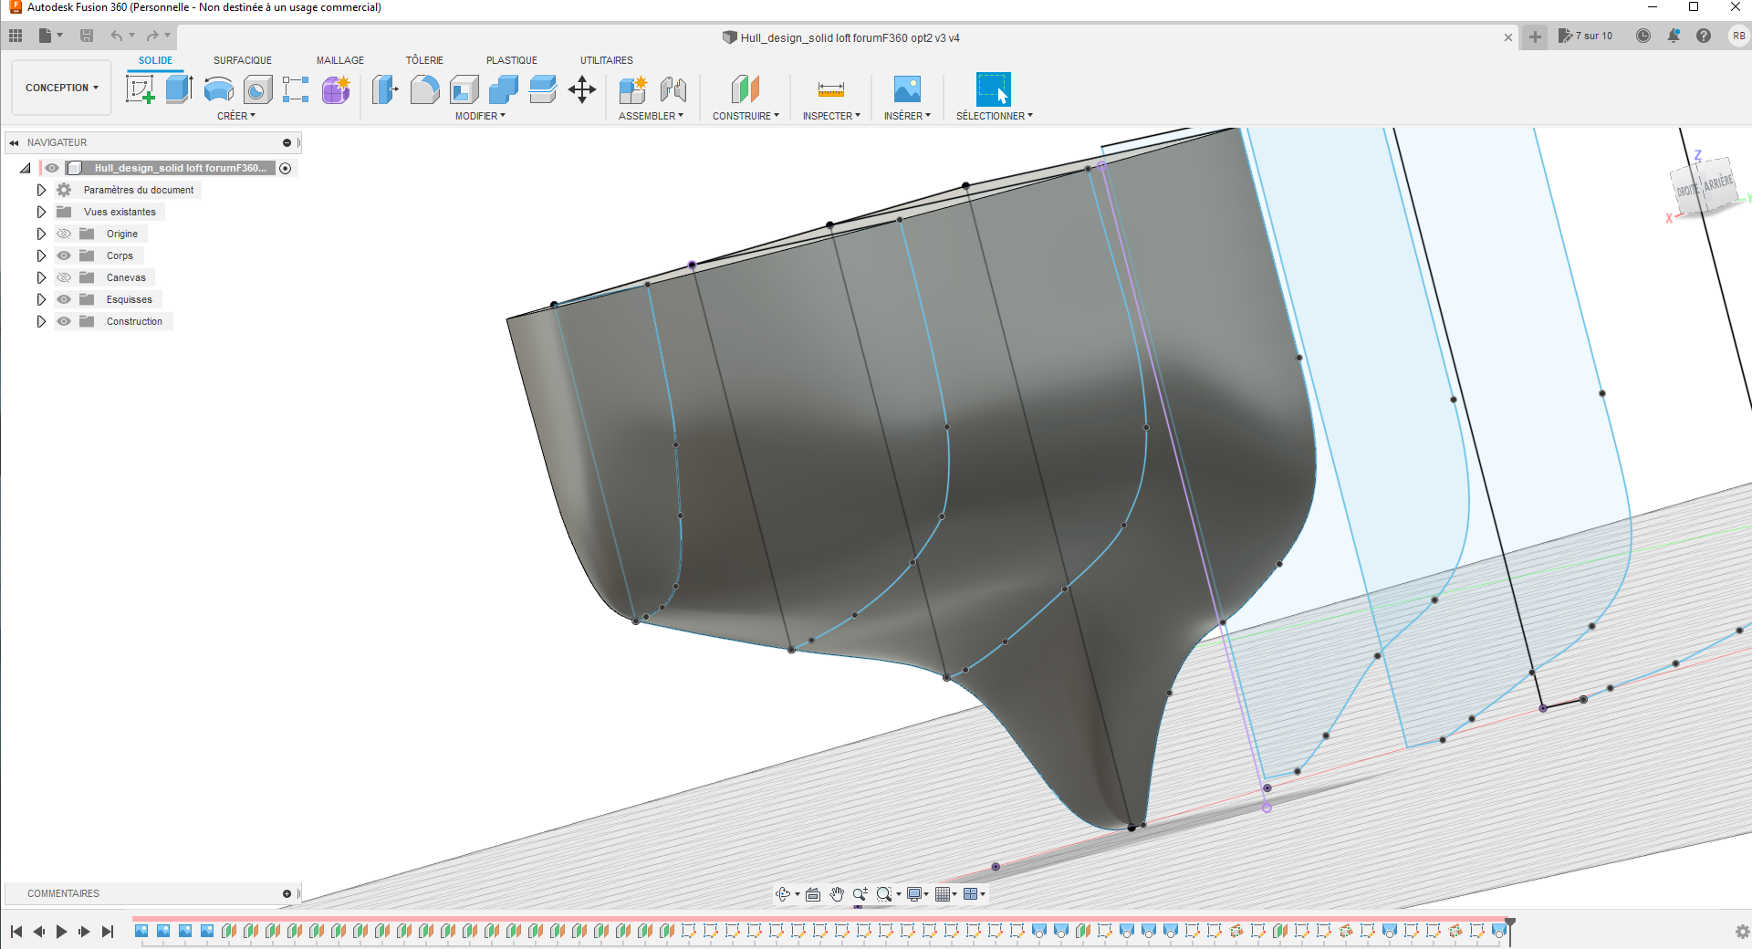Hide the Corps folder visibility
Viewport: 1752px width, 949px height.
coord(64,255)
